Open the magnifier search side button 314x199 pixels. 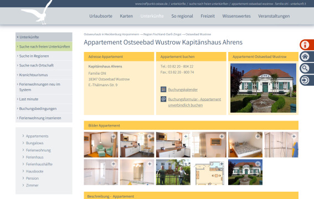307,69
